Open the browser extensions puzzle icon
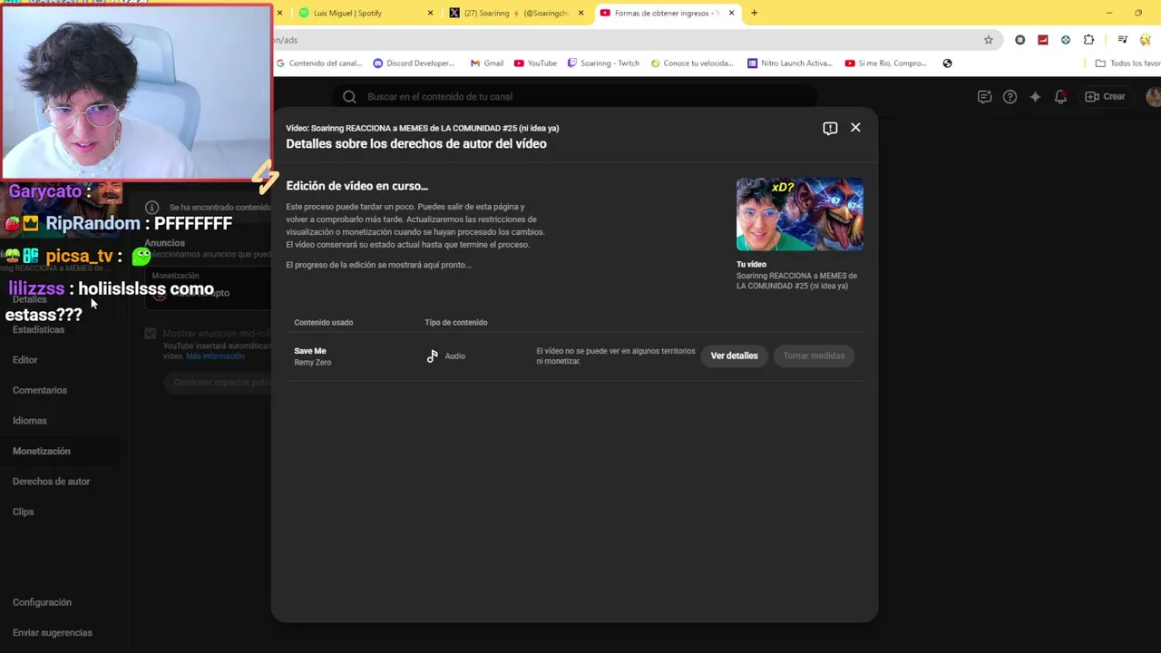The width and height of the screenshot is (1161, 653). [1089, 40]
